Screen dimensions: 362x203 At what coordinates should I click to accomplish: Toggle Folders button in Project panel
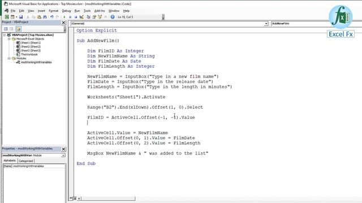18,29
